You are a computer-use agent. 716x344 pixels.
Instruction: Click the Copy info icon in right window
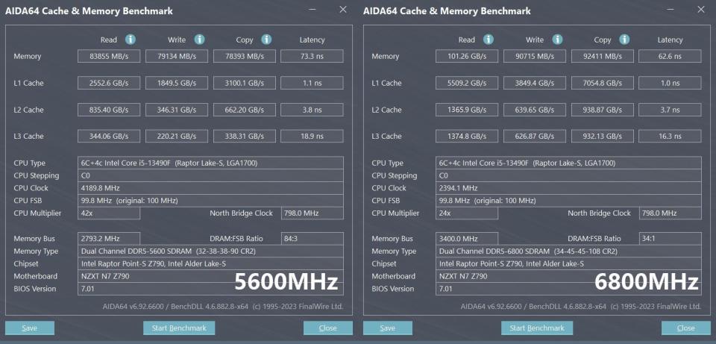click(624, 40)
